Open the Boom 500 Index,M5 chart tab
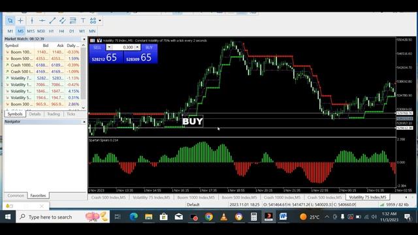Viewport: 418px width, 235px height. tap(240, 197)
